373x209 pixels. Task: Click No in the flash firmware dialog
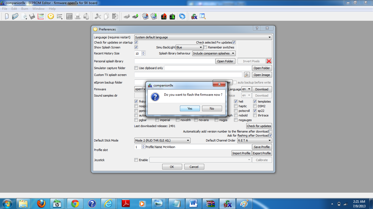[x=212, y=109]
